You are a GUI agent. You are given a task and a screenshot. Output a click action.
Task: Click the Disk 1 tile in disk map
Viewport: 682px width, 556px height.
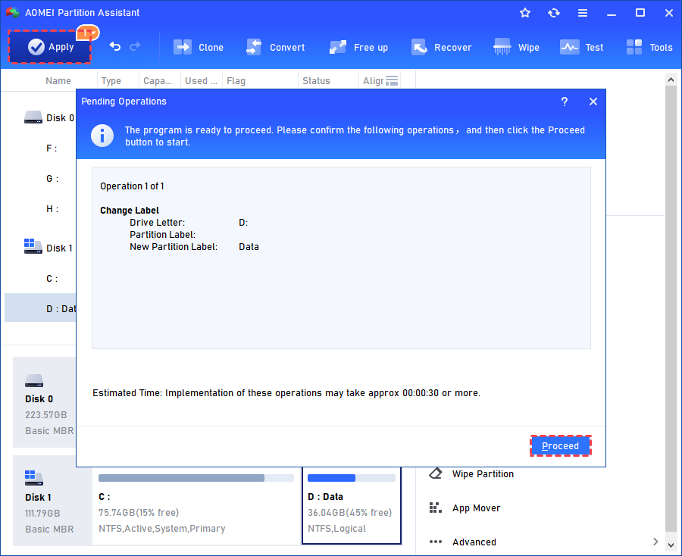(x=52, y=501)
